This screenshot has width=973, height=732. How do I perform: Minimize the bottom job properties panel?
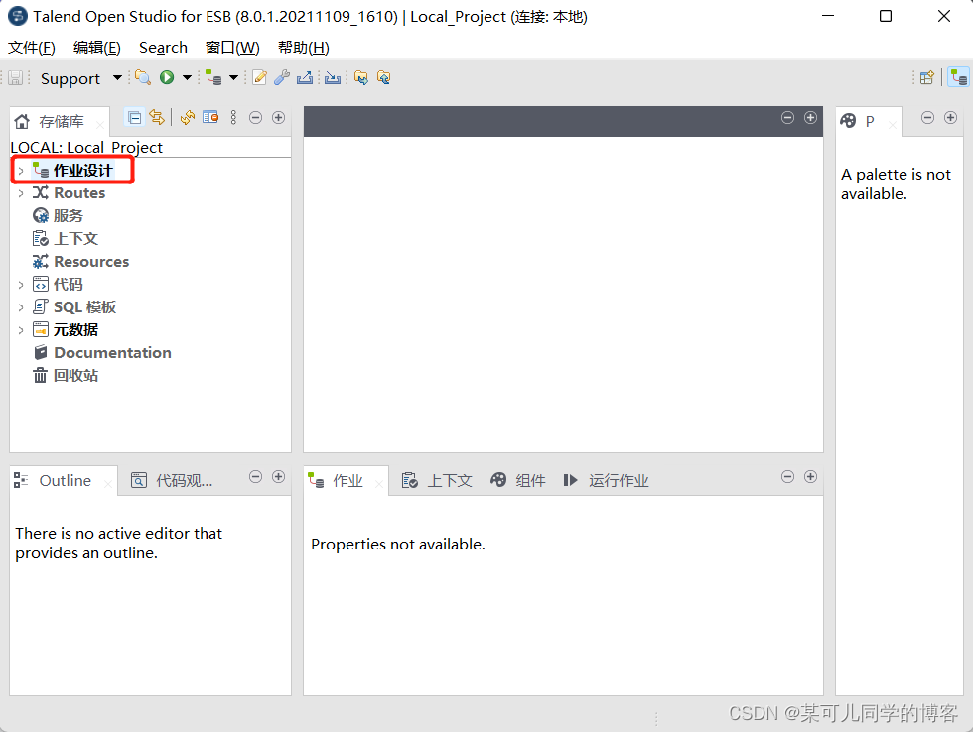(787, 477)
